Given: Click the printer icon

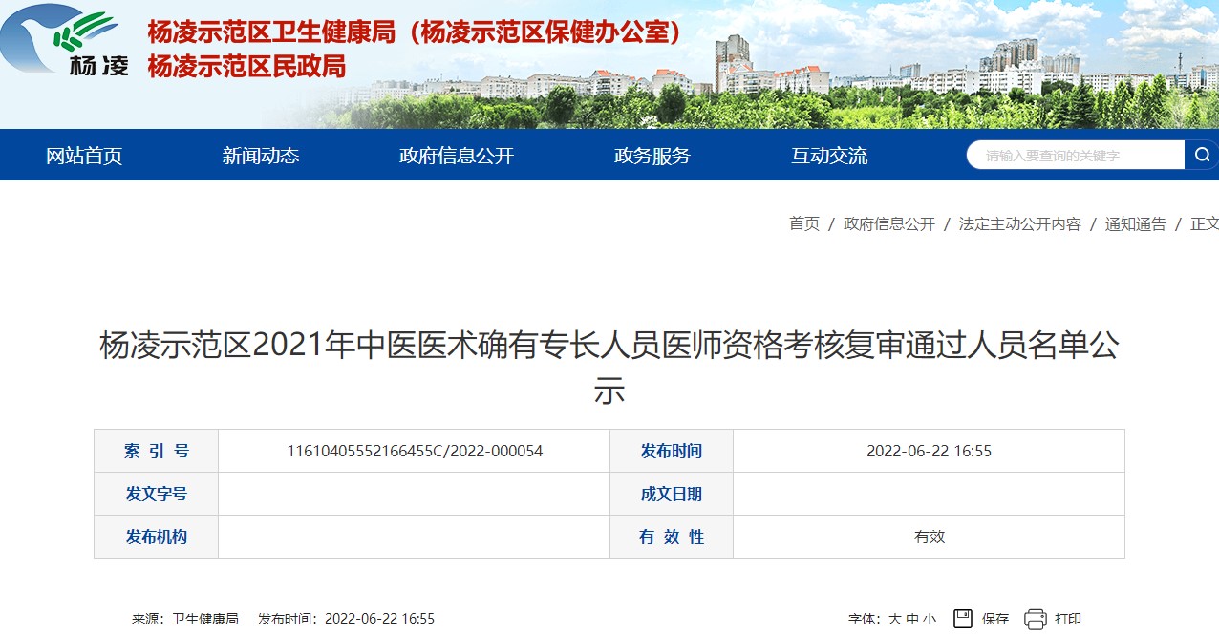Looking at the screenshot, I should (x=1036, y=619).
